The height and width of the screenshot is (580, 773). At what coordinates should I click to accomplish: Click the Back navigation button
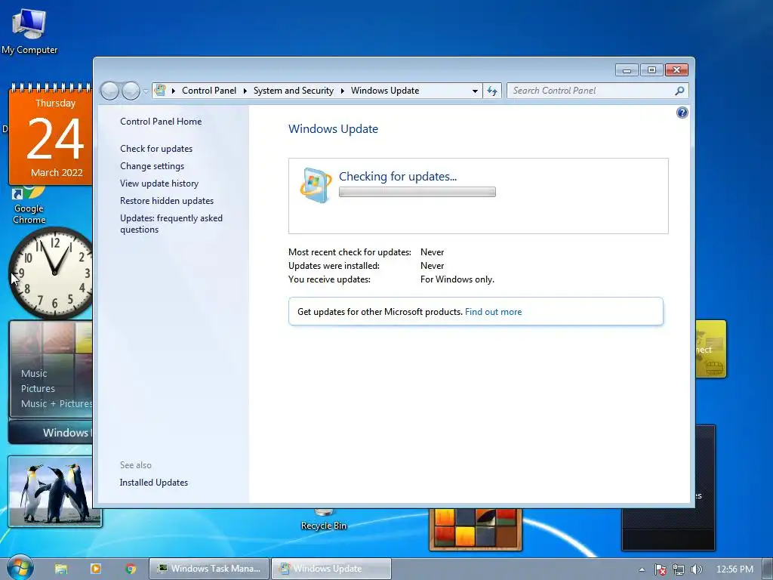(110, 91)
